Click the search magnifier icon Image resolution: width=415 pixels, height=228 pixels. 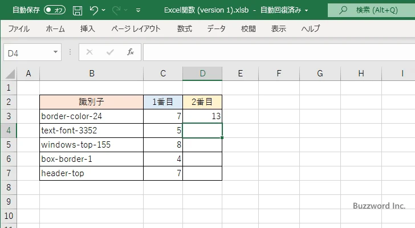click(x=343, y=10)
